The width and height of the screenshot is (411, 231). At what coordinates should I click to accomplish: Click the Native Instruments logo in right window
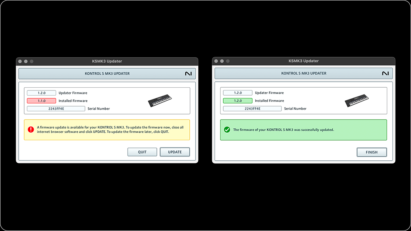click(385, 73)
